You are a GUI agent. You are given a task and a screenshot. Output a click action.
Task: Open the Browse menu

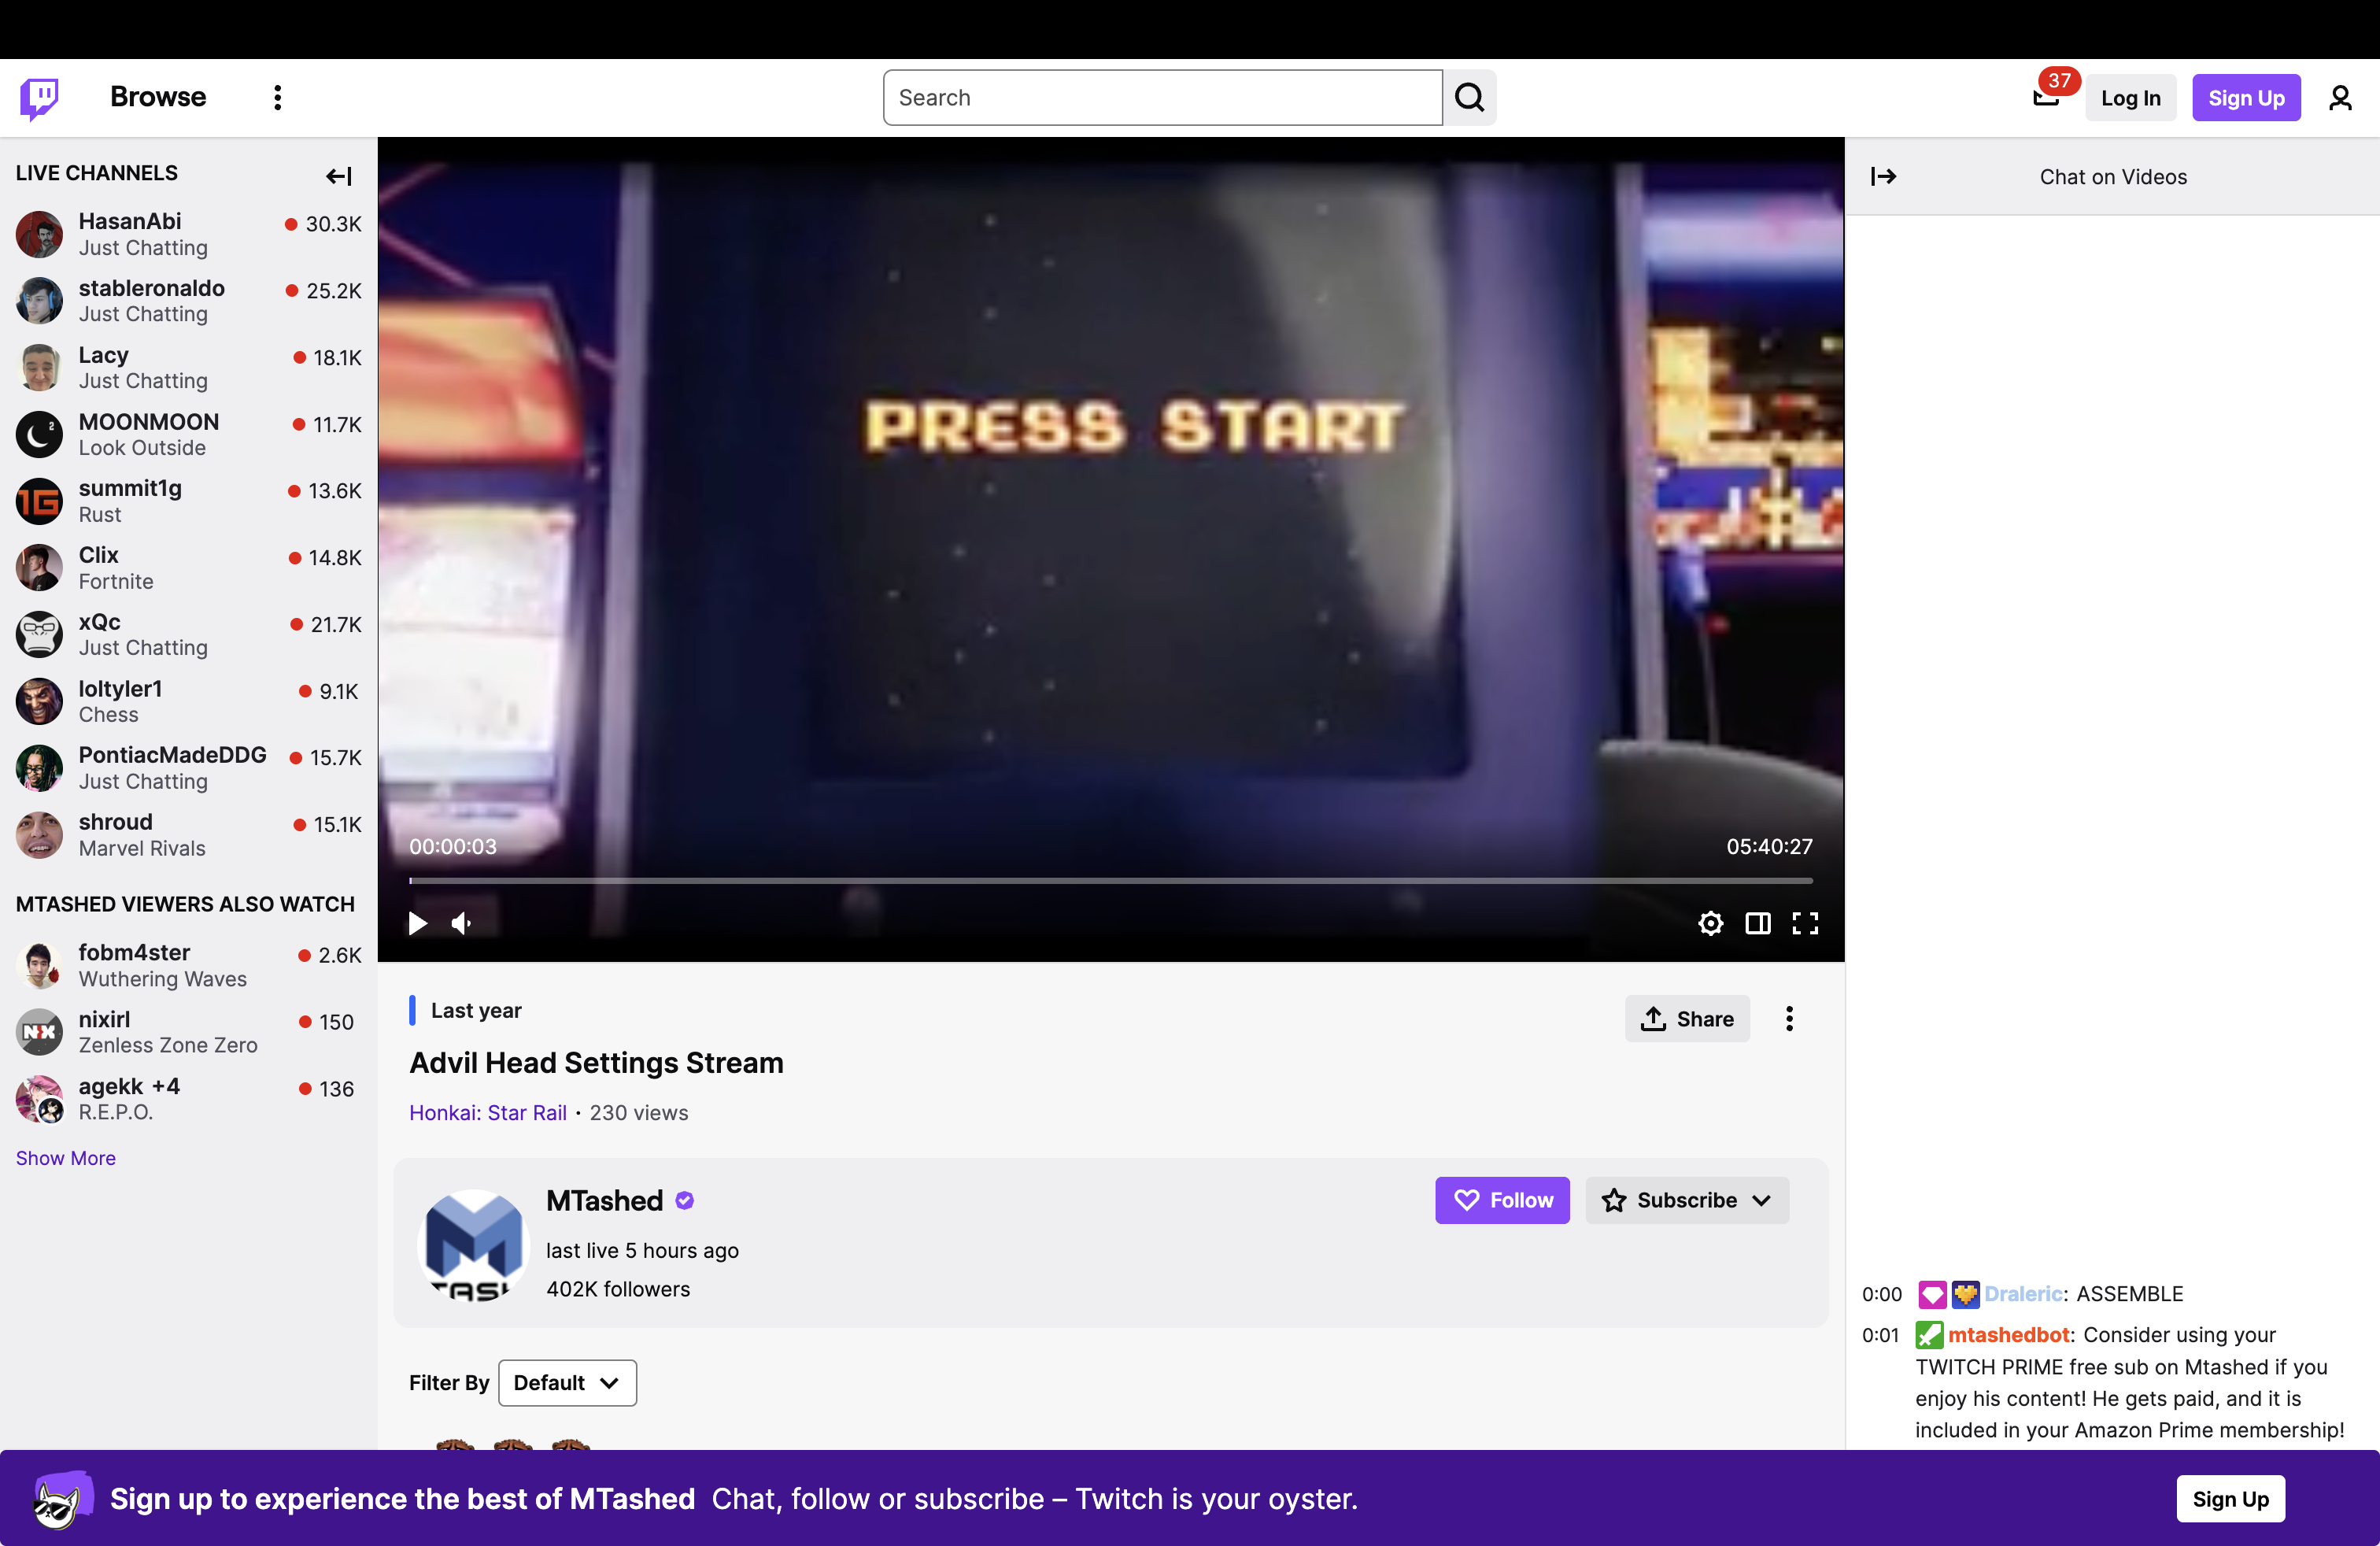tap(157, 96)
